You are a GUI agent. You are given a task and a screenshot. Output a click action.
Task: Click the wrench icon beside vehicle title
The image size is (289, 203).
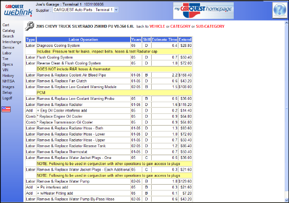tap(30, 26)
